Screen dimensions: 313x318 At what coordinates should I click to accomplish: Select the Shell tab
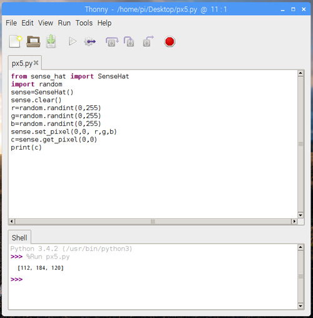tap(19, 237)
